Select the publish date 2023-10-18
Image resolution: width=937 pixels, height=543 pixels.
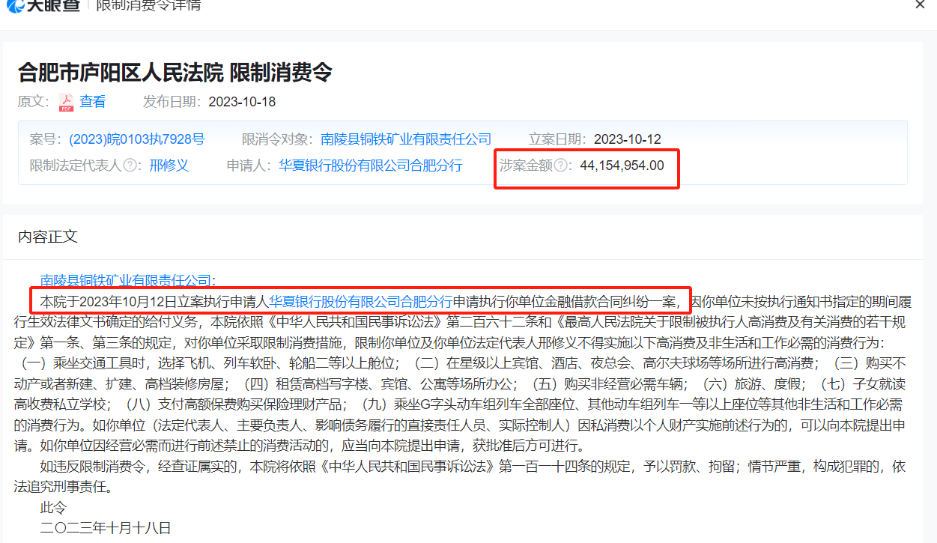tap(242, 102)
